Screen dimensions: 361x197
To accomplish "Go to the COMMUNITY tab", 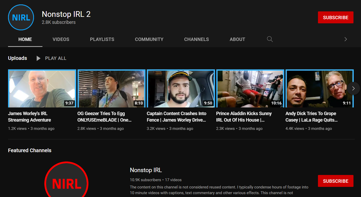I will tap(149, 39).
